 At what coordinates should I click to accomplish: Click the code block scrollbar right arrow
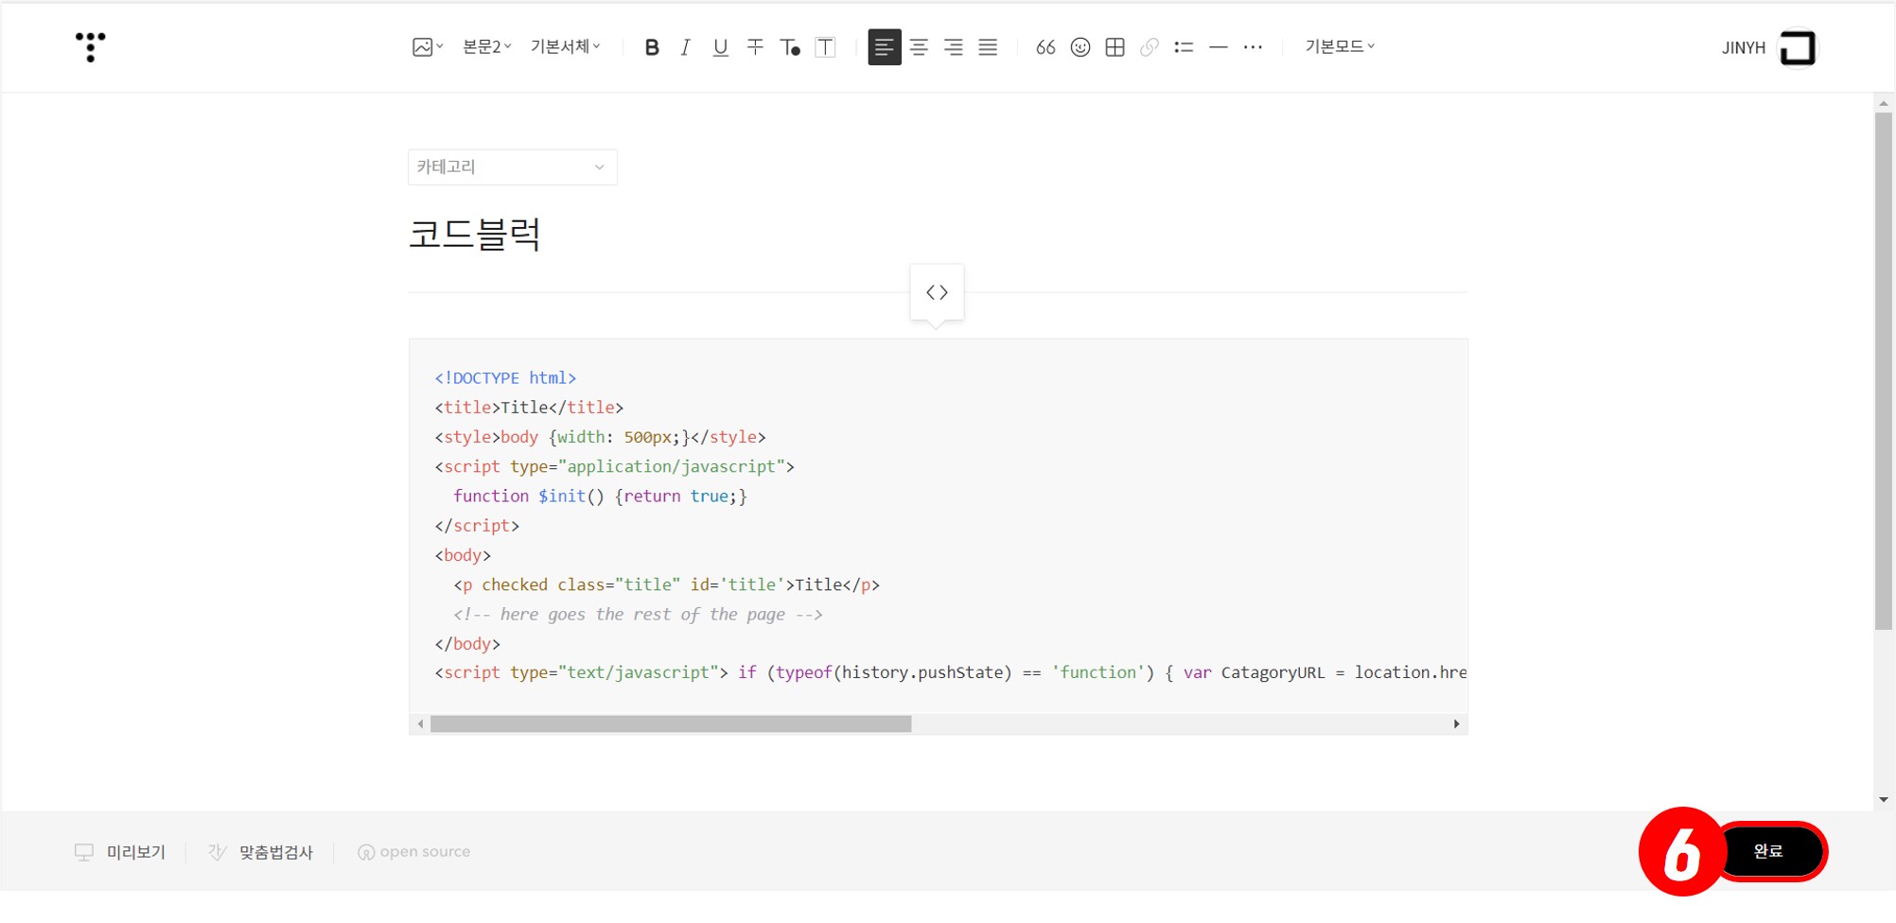tap(1457, 724)
